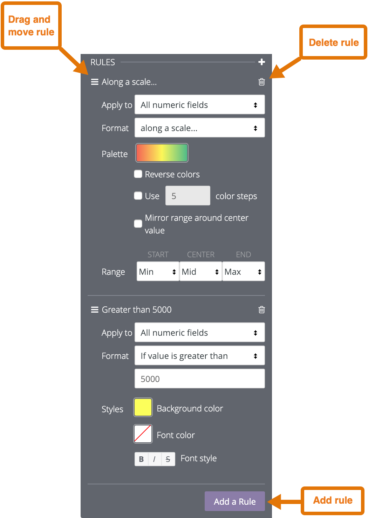Grab the 'Along a scale...' drag handle
This screenshot has height=518, width=368.
(94, 82)
